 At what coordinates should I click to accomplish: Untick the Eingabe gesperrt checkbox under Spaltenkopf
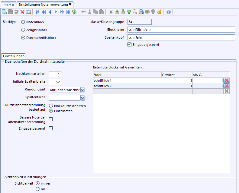point(130,45)
